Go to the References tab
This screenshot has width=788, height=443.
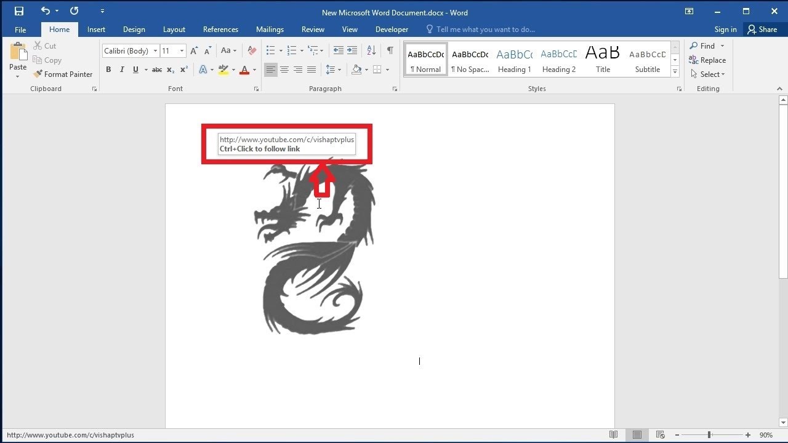coord(220,30)
